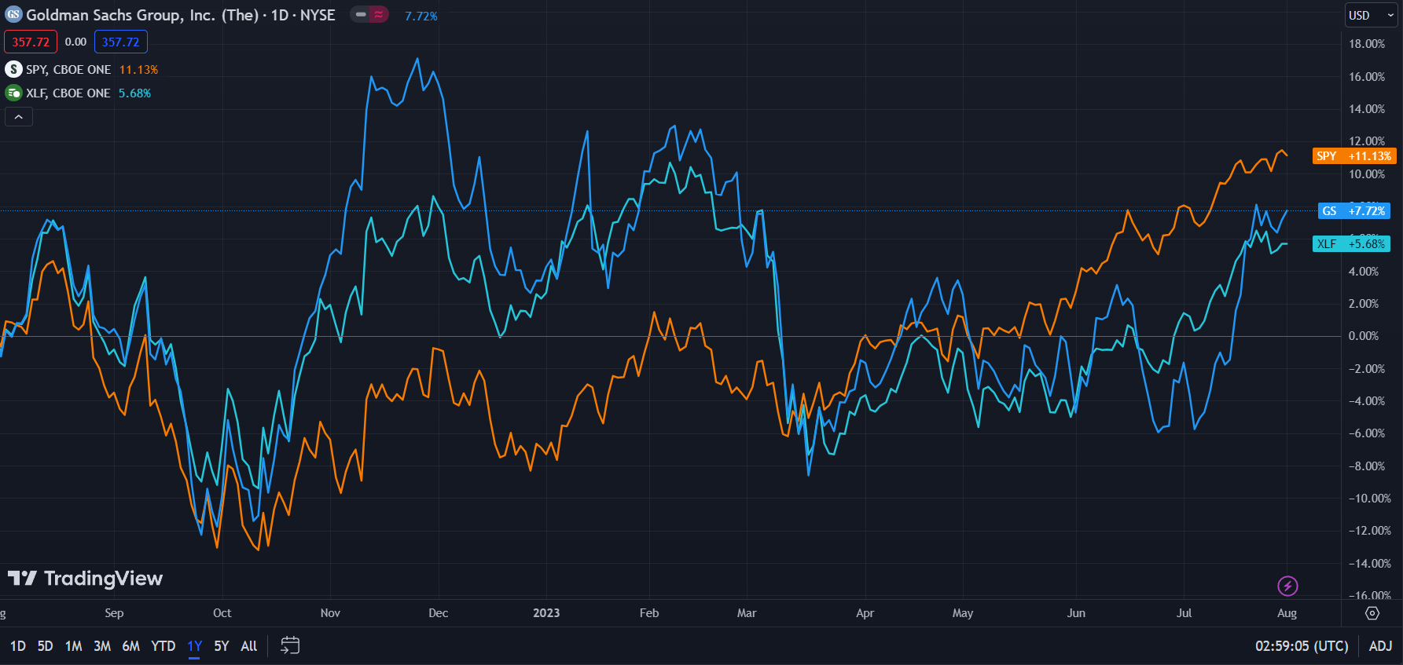Click the 0.00 spread value
This screenshot has width=1403, height=665.
pos(75,42)
